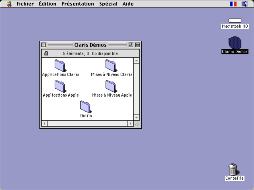Viewport: 254px width, 190px height.
Task: Click the 'Mises à Niveau Claris' name label
Action: 112,74
